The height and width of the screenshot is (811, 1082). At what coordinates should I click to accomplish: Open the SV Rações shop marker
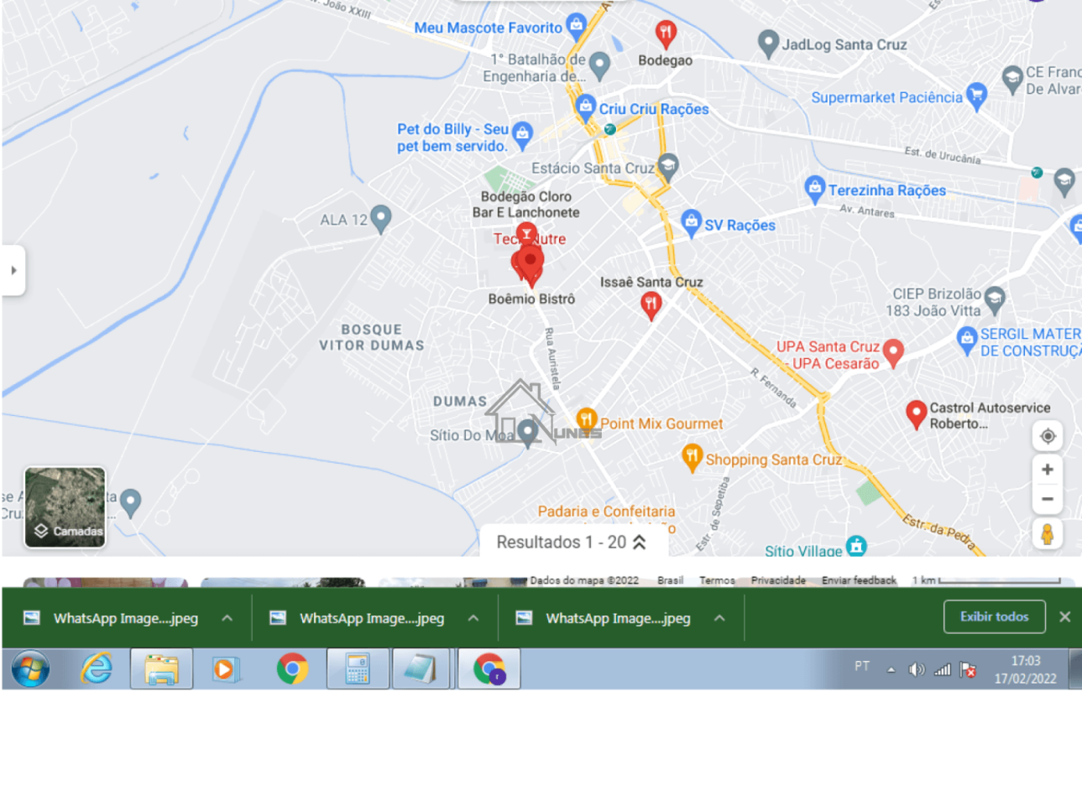pyautogui.click(x=691, y=223)
